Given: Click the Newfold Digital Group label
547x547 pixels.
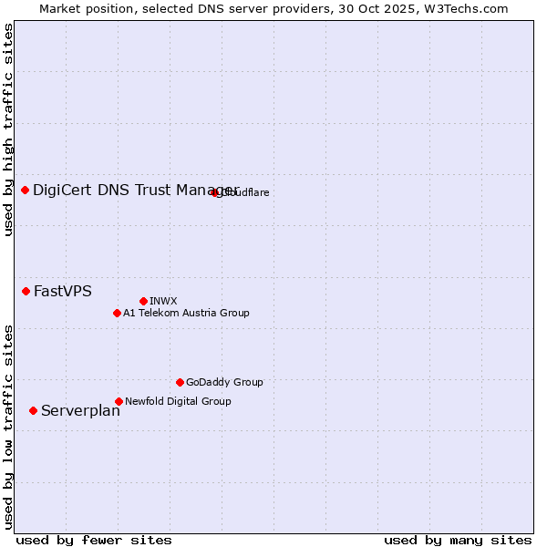Looking at the screenshot, I should (x=178, y=401).
